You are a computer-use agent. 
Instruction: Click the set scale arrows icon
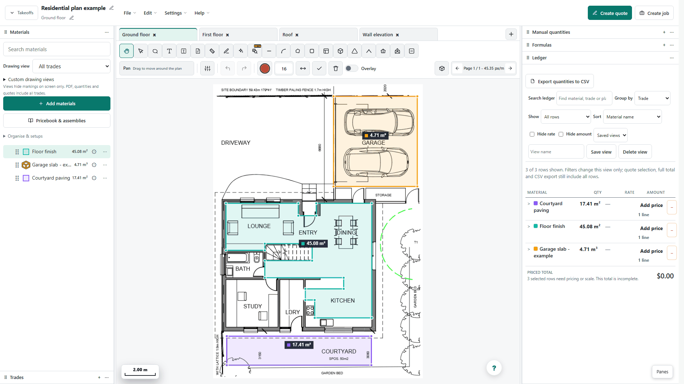(x=303, y=68)
